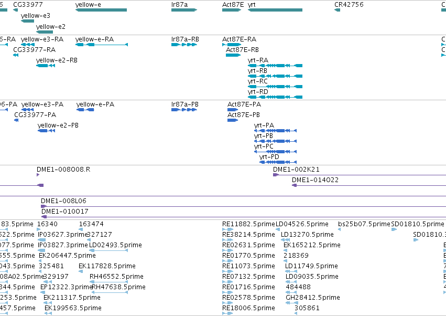
Task: Click the IP03627.3prime EST label
Action: tap(63, 235)
